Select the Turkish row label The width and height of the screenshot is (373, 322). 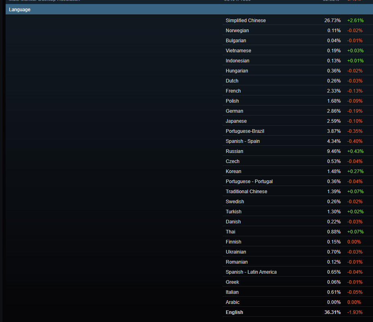(233, 212)
